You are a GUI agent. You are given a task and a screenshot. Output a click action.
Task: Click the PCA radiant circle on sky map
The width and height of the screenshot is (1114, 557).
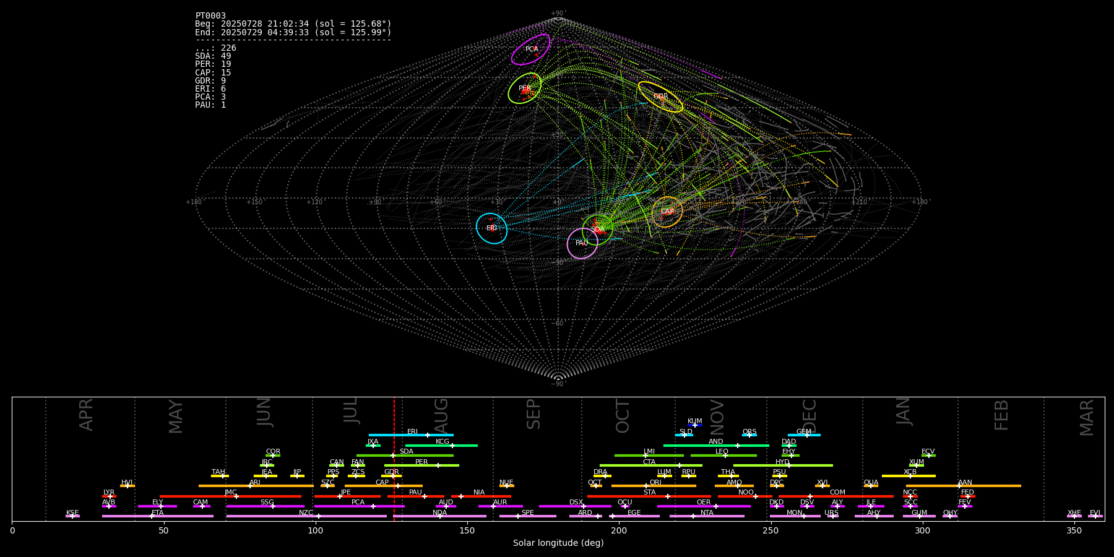530,50
